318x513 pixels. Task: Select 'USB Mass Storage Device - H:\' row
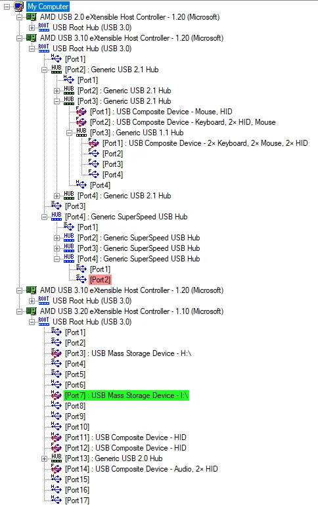128,353
